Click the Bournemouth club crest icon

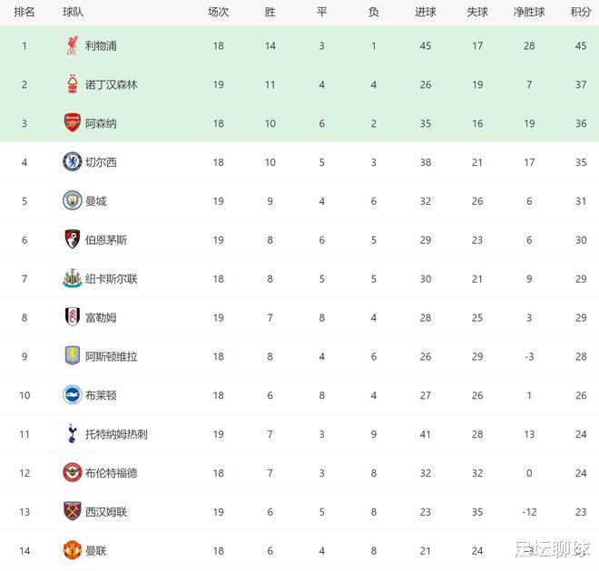coord(73,239)
